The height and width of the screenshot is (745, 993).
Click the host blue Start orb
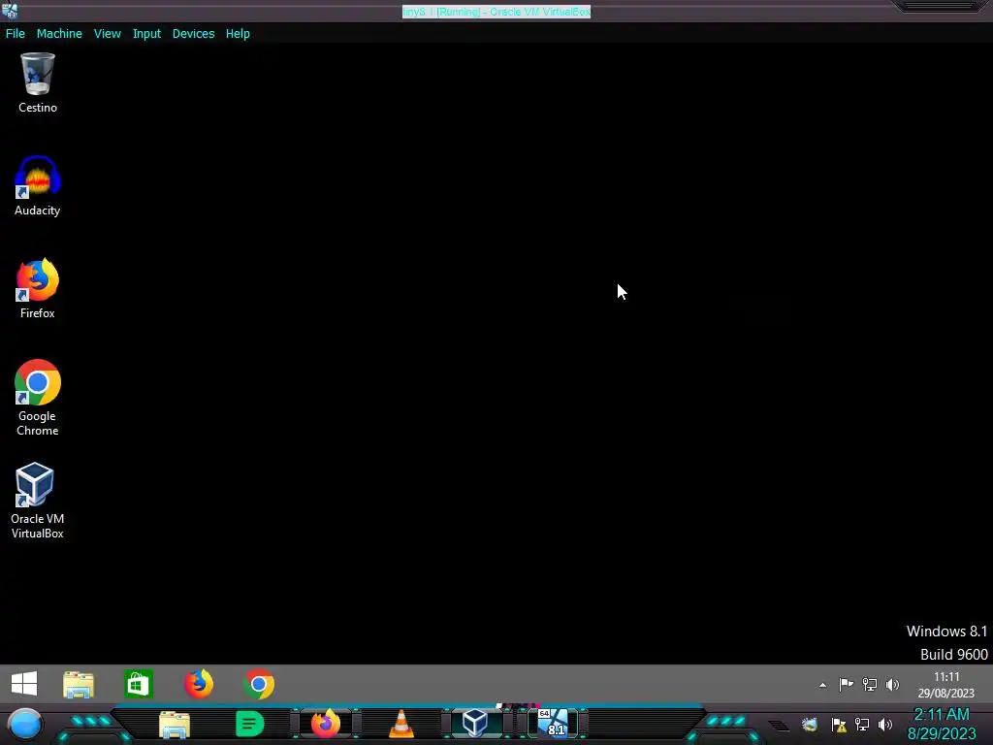[25, 725]
